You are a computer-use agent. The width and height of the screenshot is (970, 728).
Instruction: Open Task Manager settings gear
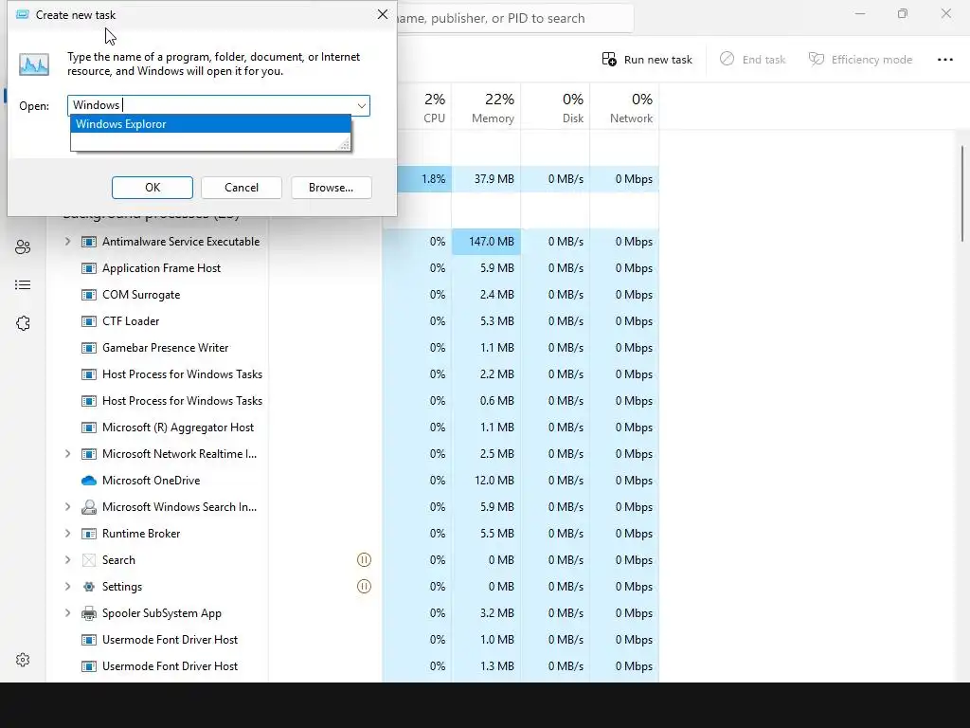click(23, 660)
